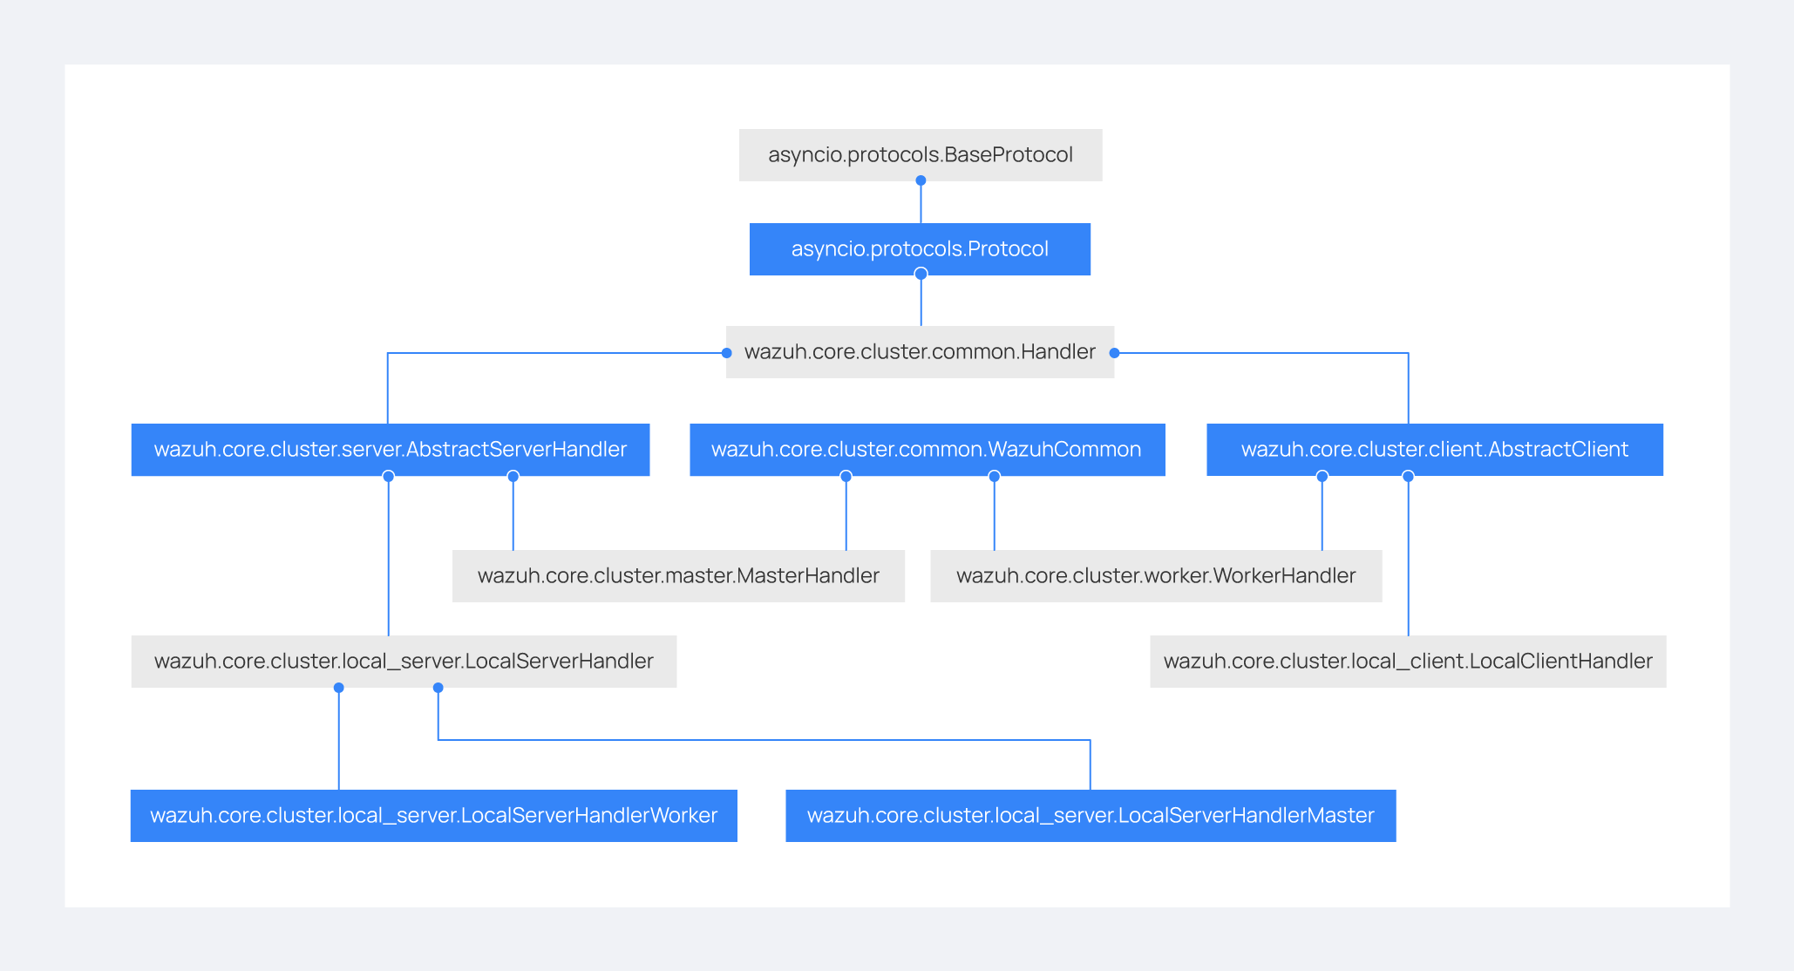Click the dot right of common.Handler
The image size is (1794, 971).
[1114, 353]
